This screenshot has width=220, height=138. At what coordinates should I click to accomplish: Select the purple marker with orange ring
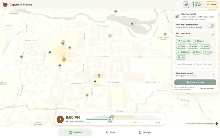pos(63,43)
